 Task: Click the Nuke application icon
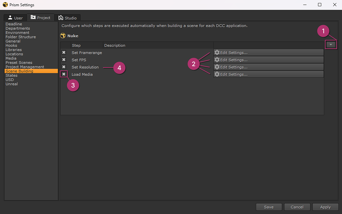click(x=63, y=36)
